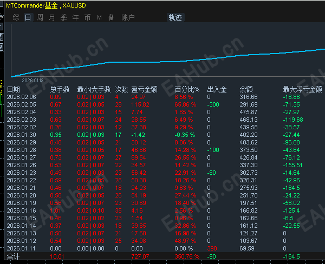Screen dimensions: 325x264
Task: Click the 次数 column header
Action: [121, 89]
